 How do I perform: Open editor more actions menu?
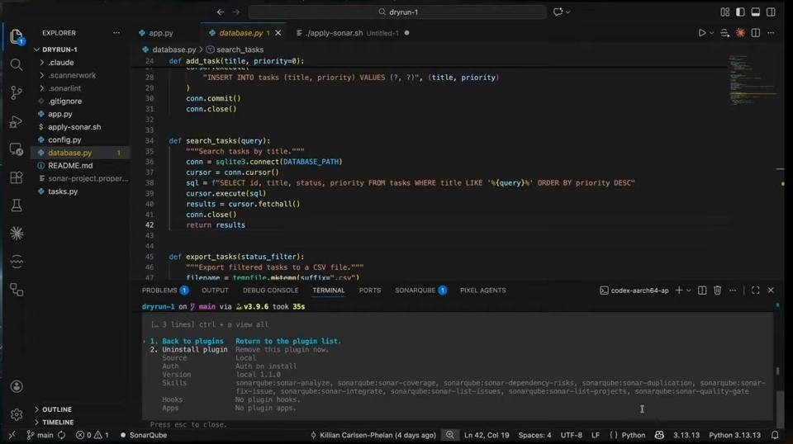pyautogui.click(x=771, y=33)
